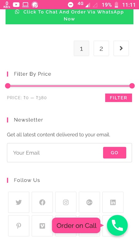Open the Twitter follow icon

tap(19, 202)
